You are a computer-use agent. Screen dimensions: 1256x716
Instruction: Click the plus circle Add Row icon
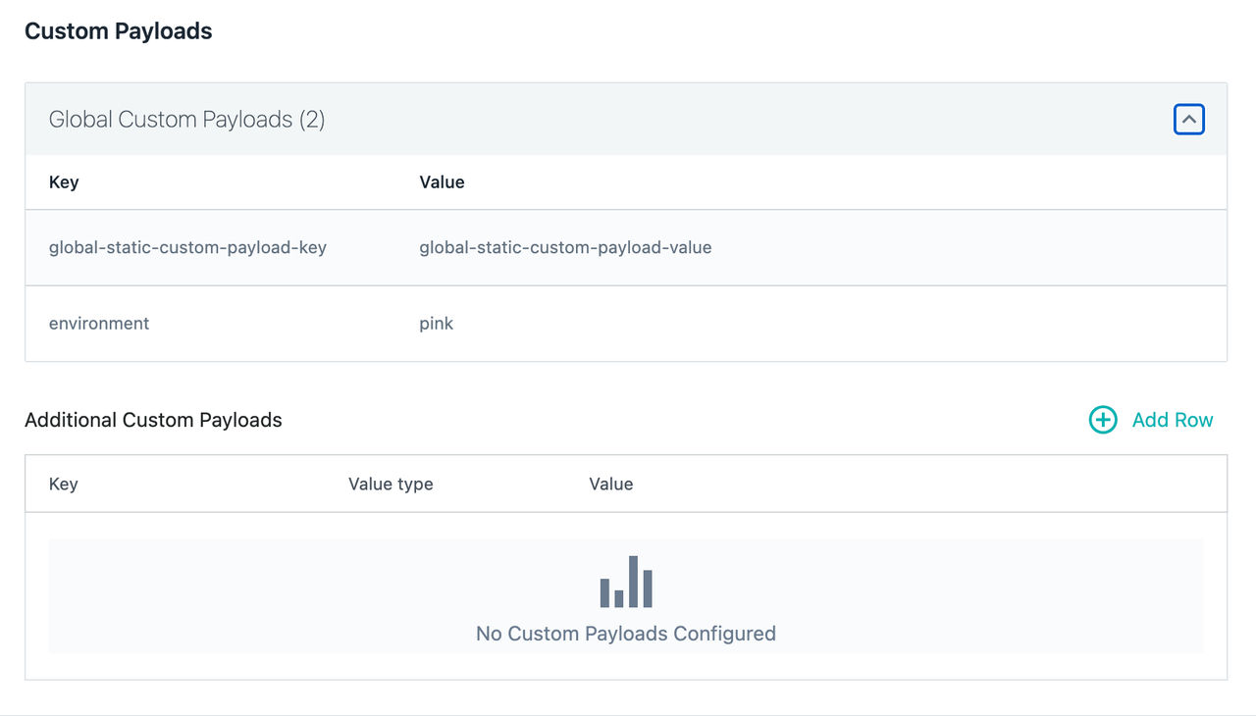click(x=1103, y=420)
